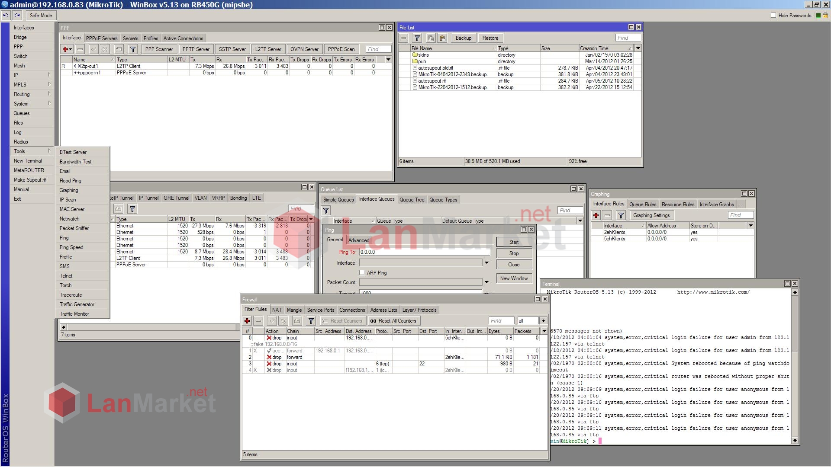Enable Safe Mode
Screen dimensions: 831x467
pos(41,15)
